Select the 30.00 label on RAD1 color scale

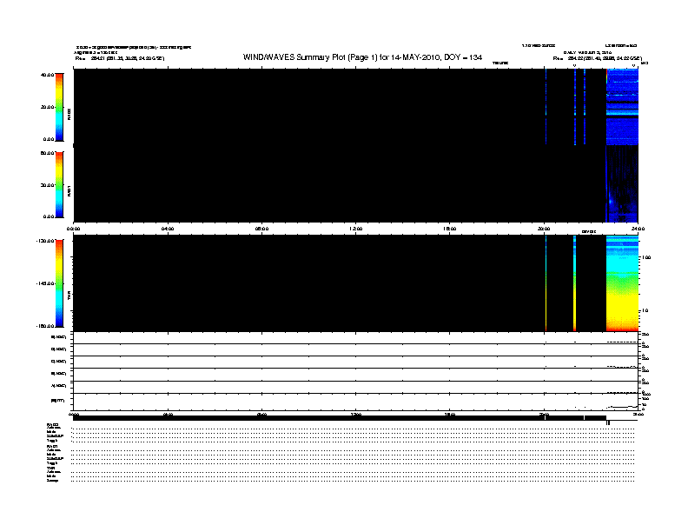click(47, 185)
